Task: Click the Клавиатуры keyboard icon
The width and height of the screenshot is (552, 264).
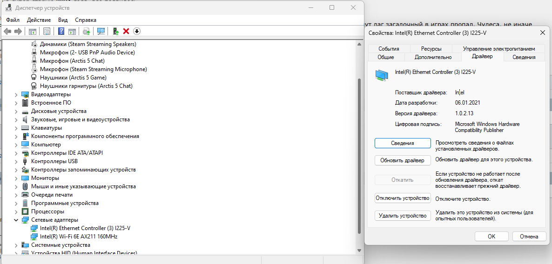Action: click(25, 128)
